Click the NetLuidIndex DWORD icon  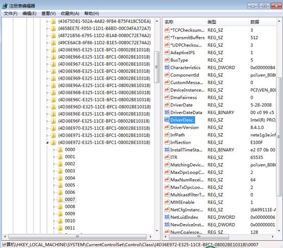click(167, 217)
